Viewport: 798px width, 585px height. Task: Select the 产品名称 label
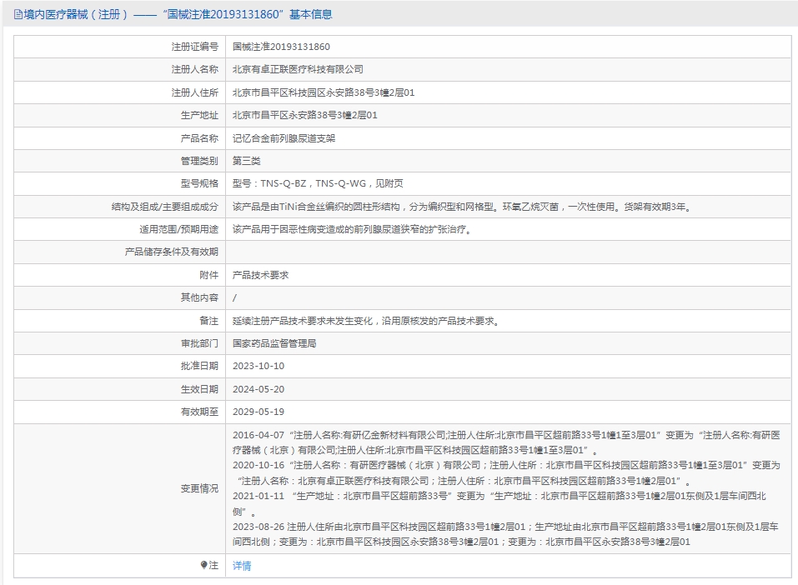199,138
